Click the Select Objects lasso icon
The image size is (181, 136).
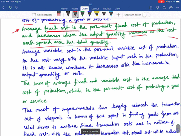pos(34,15)
